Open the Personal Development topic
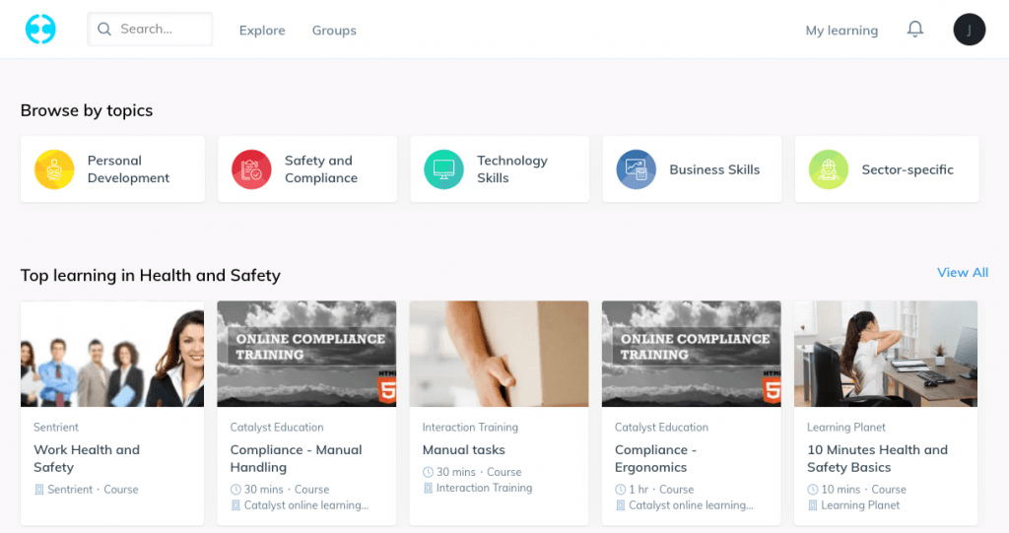 (112, 168)
